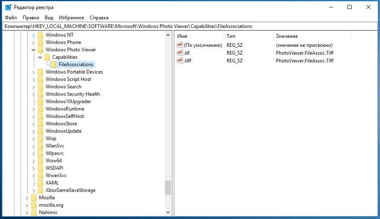This screenshot has width=380, height=219.
Task: Click folder icon next to WindowsStore
Action: [x=40, y=124]
